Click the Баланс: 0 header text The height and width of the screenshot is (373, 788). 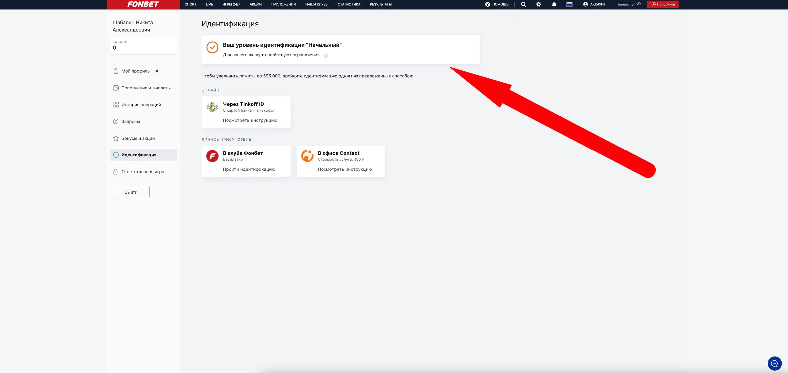coord(625,4)
